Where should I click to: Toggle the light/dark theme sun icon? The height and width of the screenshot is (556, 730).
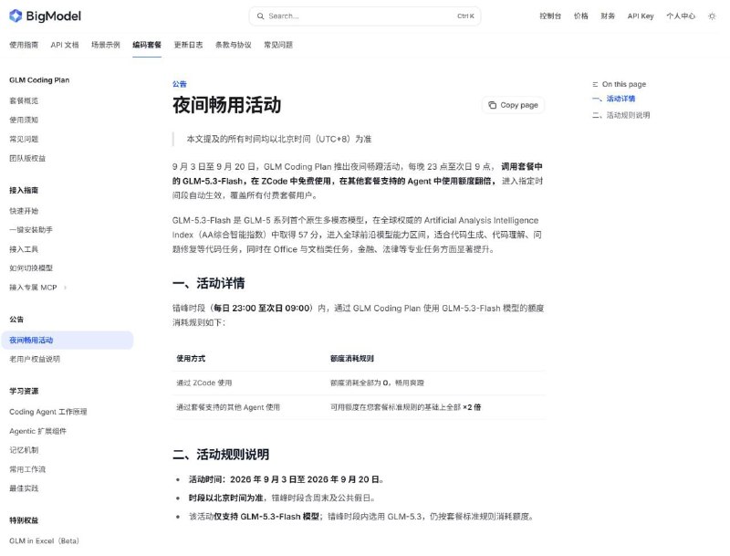pos(712,16)
